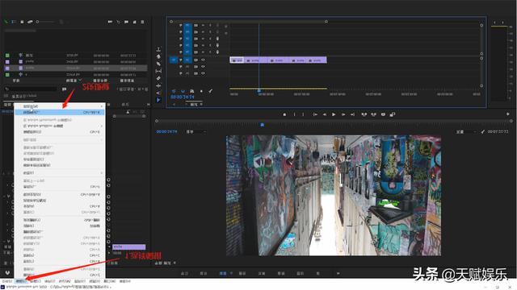Image resolution: width=517 pixels, height=290 pixels.
Task: Click New Bin icon in project panel
Action: click(126, 22)
